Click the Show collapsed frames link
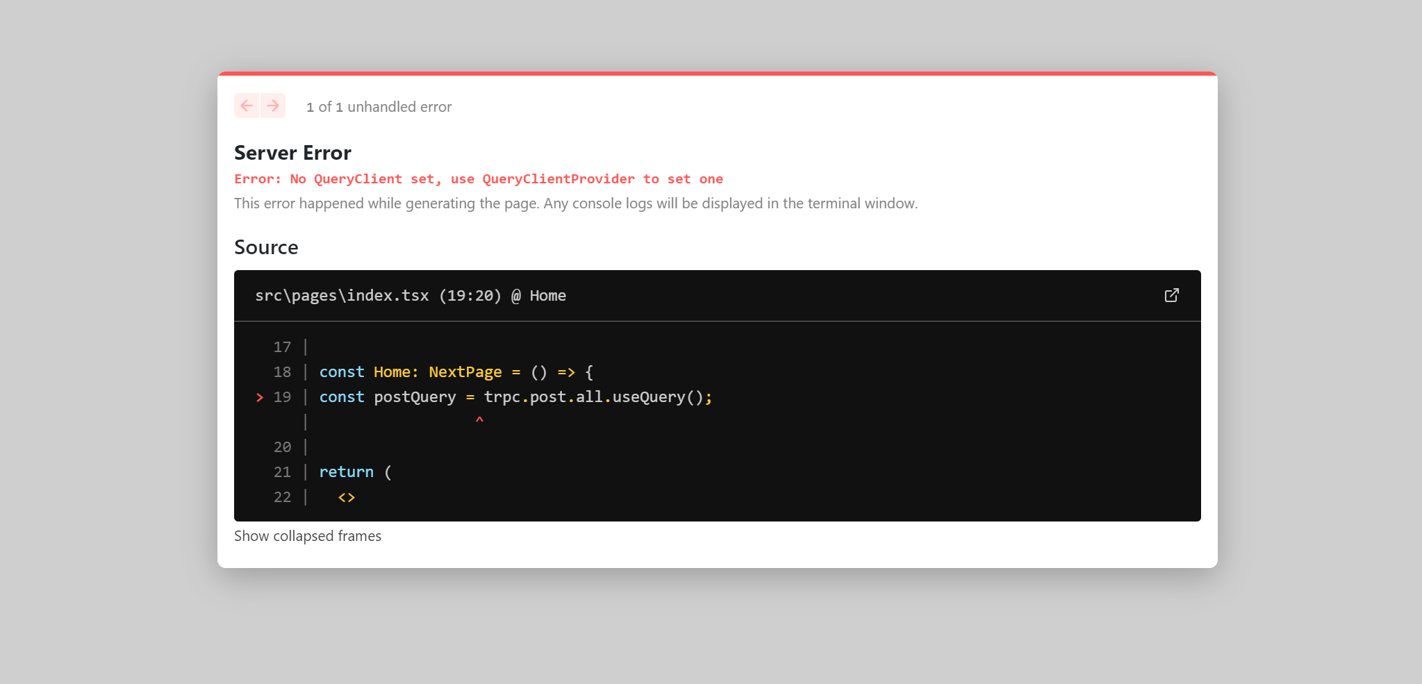 click(x=308, y=535)
